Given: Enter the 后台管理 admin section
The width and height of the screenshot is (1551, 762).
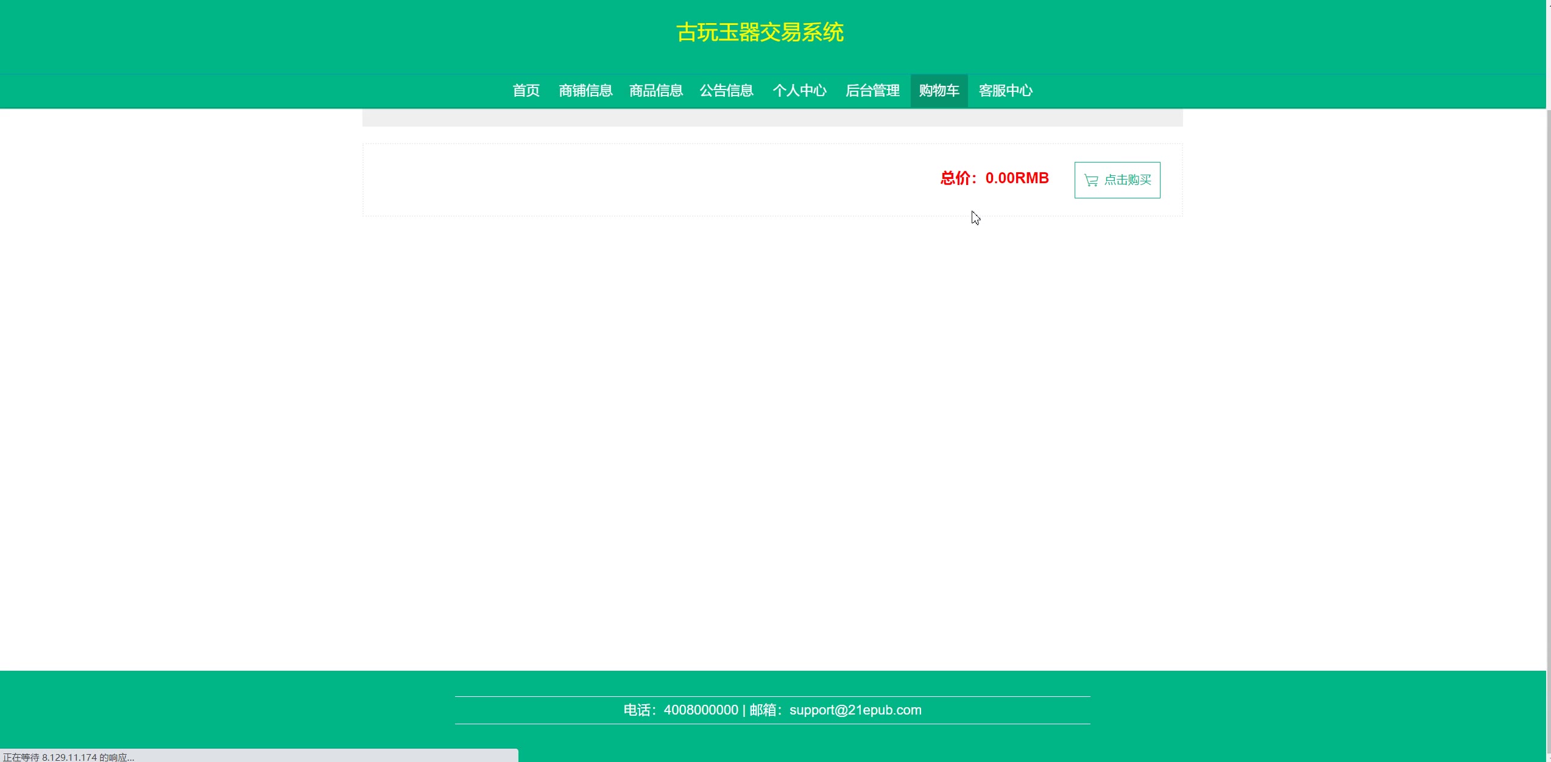Looking at the screenshot, I should (x=872, y=91).
